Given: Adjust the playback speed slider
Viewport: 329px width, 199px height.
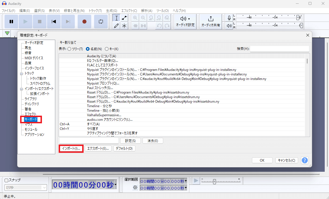Looking at the screenshot, I should pyautogui.click(x=215, y=182).
